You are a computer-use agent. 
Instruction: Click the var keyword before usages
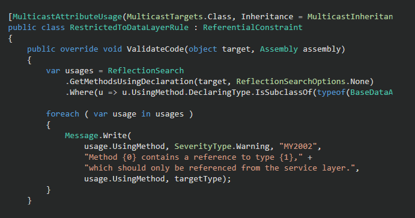53,71
